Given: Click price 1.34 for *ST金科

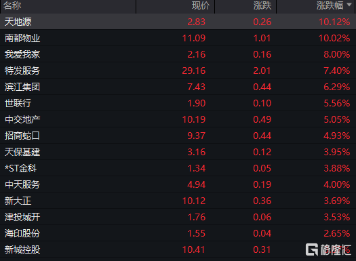Looking at the screenshot, I should point(197,168).
